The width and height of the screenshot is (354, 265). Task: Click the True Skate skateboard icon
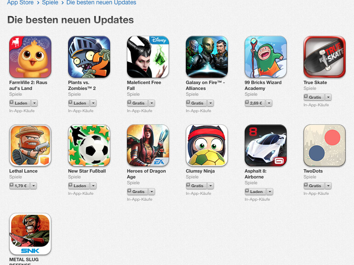point(325,57)
